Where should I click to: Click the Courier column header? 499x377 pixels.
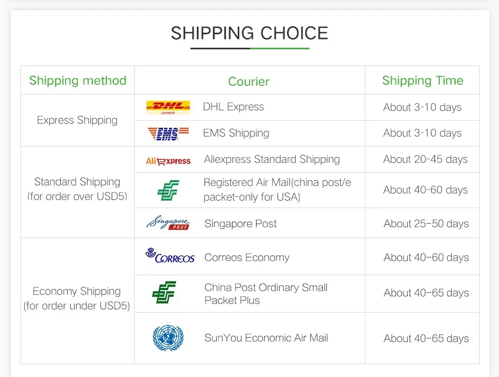pyautogui.click(x=248, y=82)
